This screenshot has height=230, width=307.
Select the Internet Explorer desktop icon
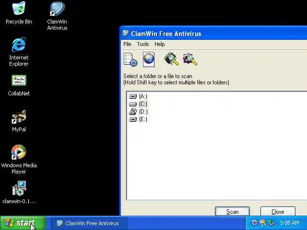pos(19,52)
